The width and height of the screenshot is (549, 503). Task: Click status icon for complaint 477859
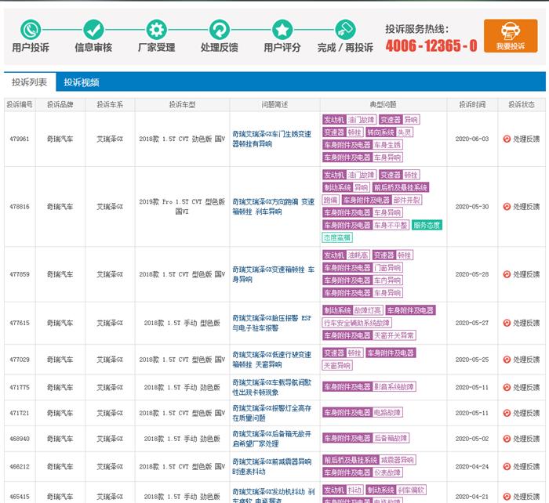click(507, 274)
